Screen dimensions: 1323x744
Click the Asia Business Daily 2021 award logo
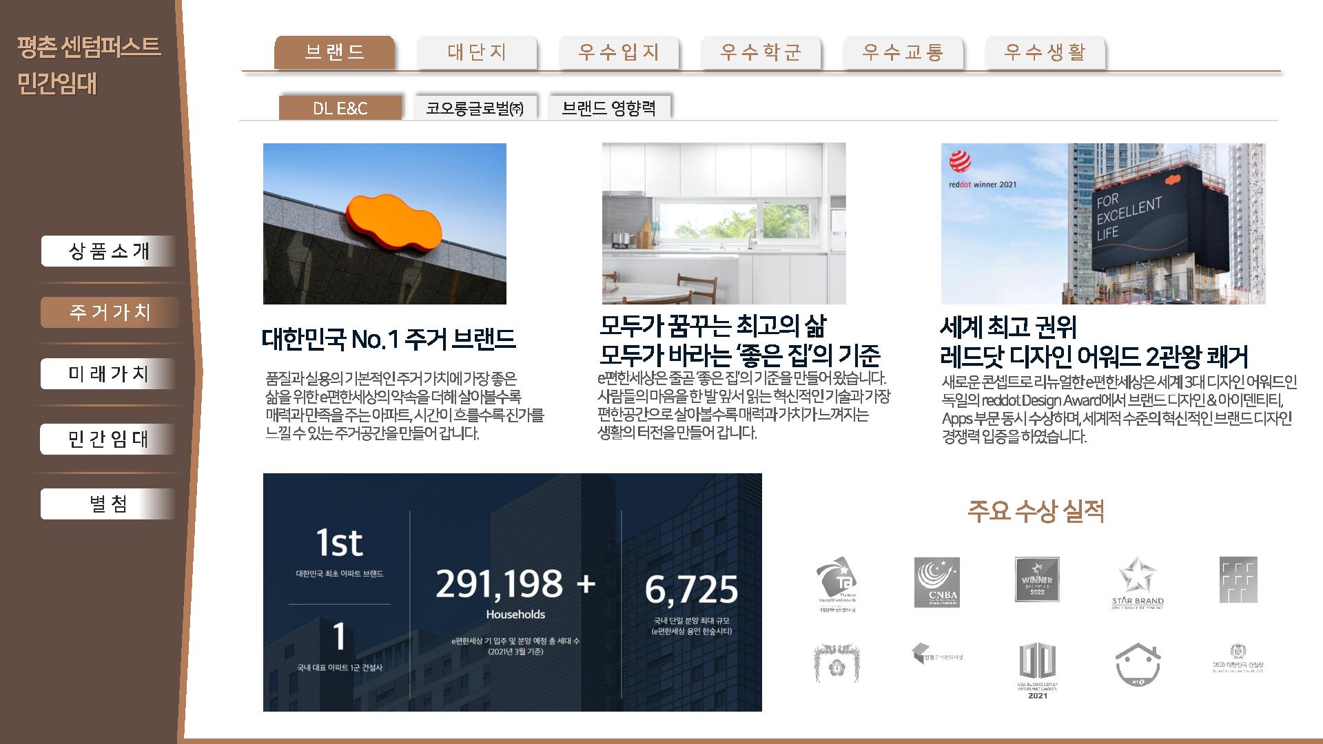(x=1037, y=671)
